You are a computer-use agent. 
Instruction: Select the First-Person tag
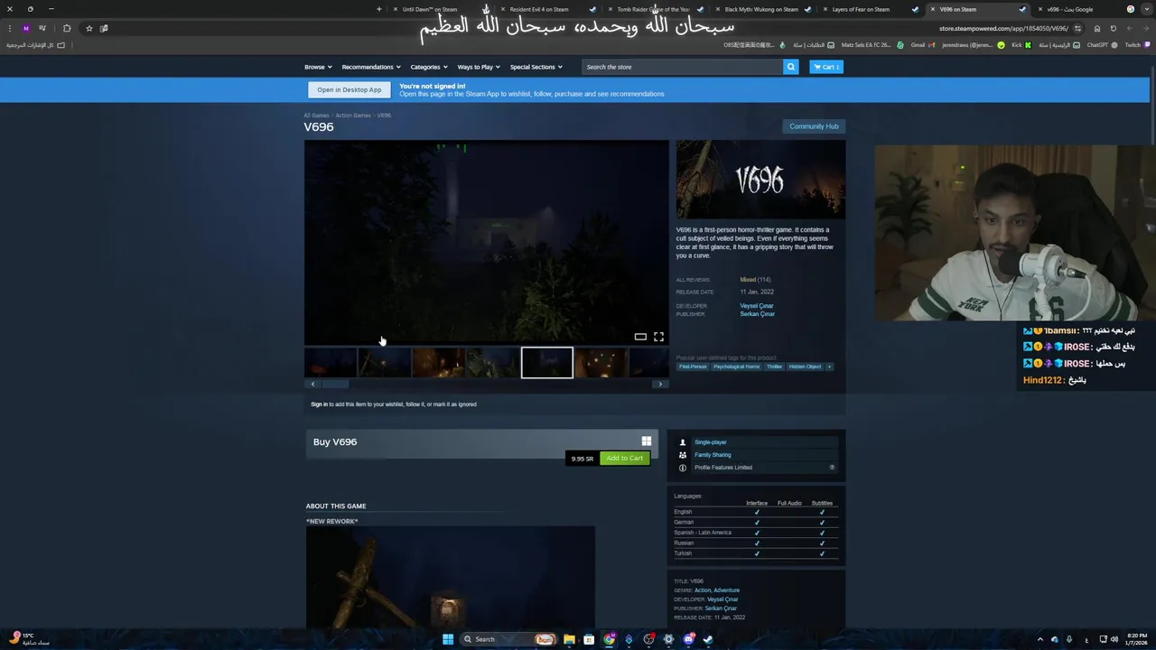click(x=693, y=367)
